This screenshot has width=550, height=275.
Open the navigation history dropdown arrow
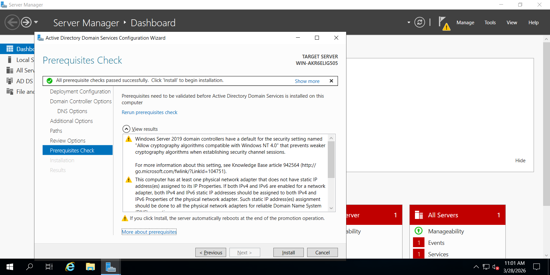[x=36, y=22]
